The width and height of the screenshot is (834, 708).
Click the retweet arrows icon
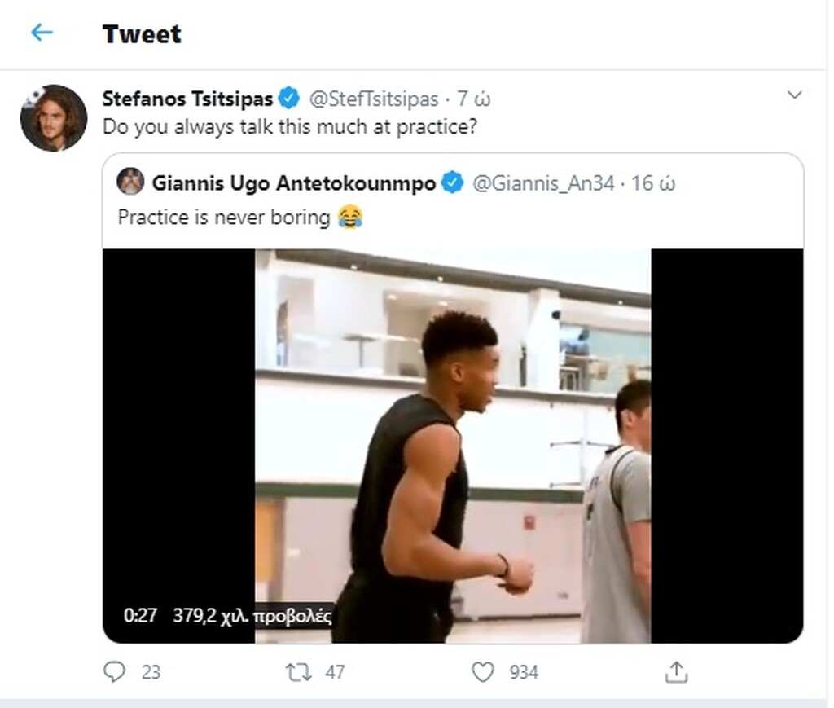pos(298,671)
